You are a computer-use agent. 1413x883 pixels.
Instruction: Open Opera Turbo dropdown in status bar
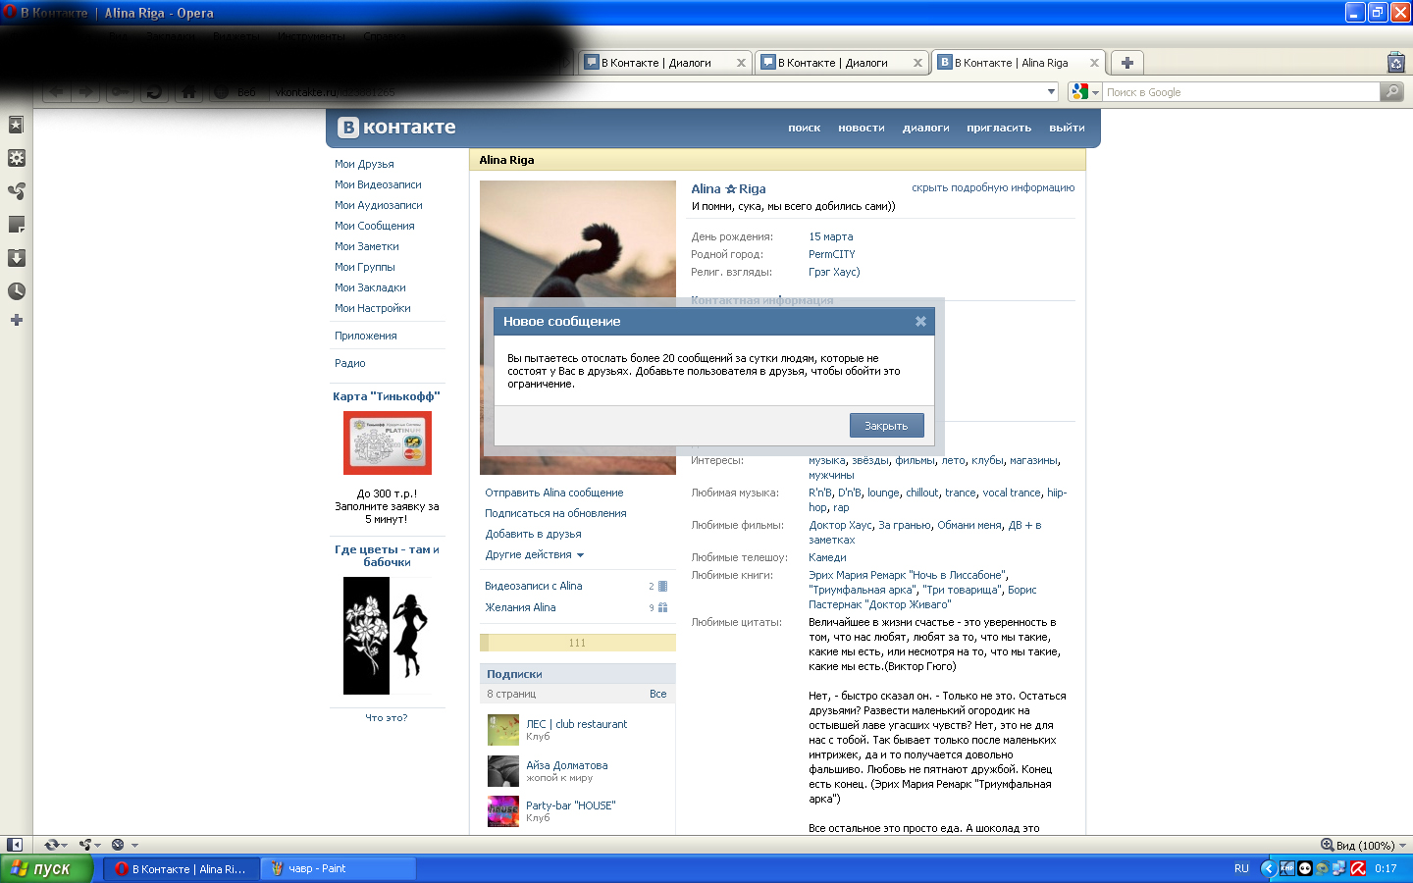(x=124, y=845)
